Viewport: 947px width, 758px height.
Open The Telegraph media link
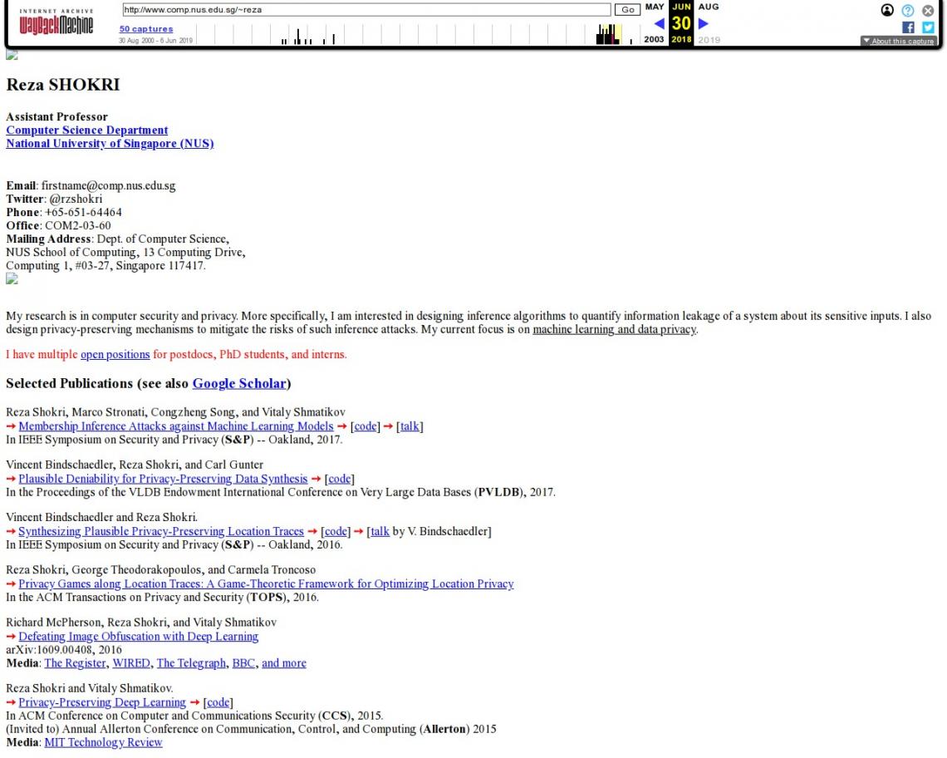[x=191, y=663]
